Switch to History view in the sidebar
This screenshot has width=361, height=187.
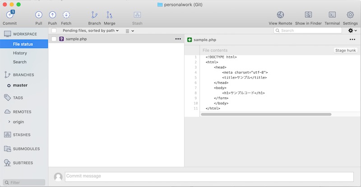tap(20, 53)
